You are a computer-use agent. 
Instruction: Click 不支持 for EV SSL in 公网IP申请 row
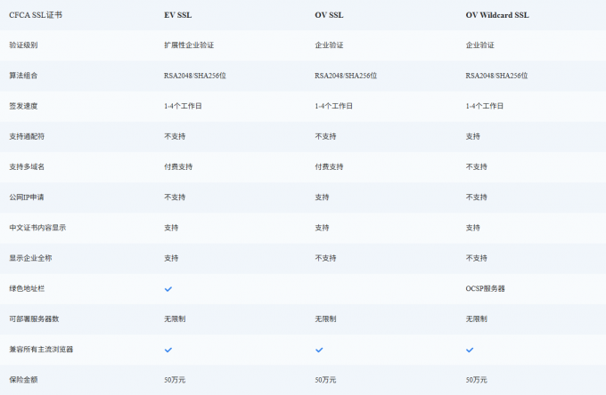pos(175,197)
